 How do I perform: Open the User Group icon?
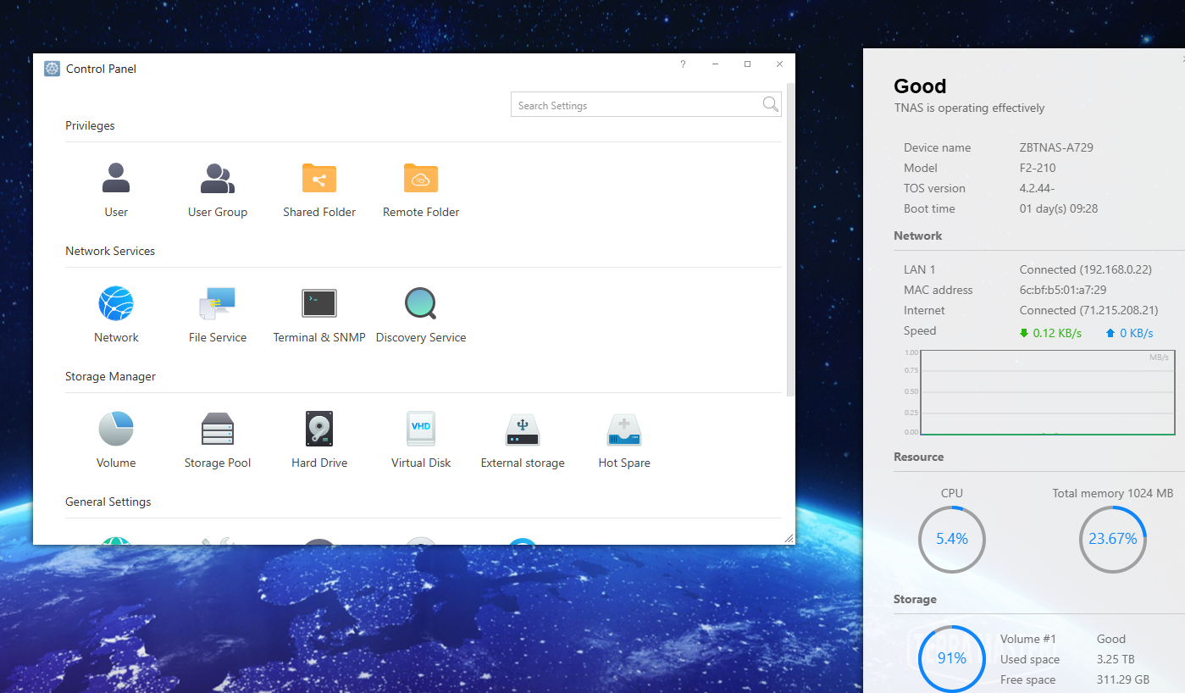pos(218,179)
